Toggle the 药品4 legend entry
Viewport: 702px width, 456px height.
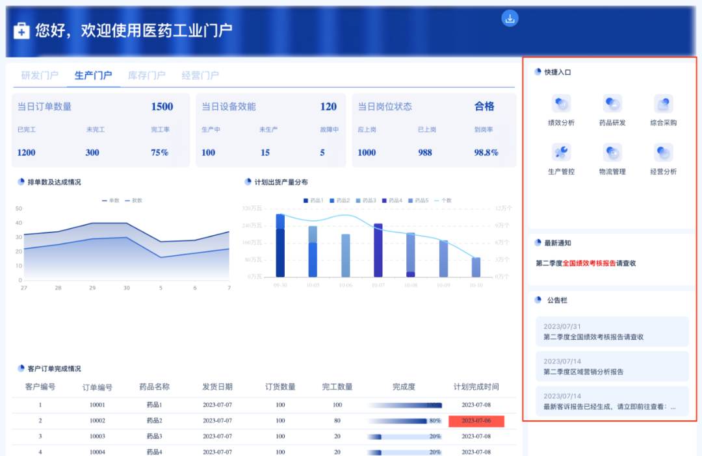click(392, 201)
